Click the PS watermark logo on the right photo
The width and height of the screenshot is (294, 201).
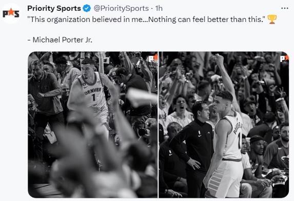(284, 58)
